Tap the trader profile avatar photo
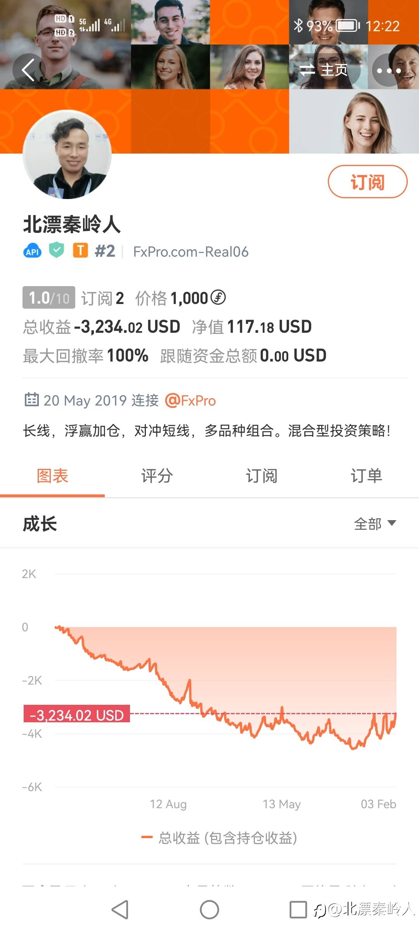The image size is (419, 933). click(x=68, y=155)
